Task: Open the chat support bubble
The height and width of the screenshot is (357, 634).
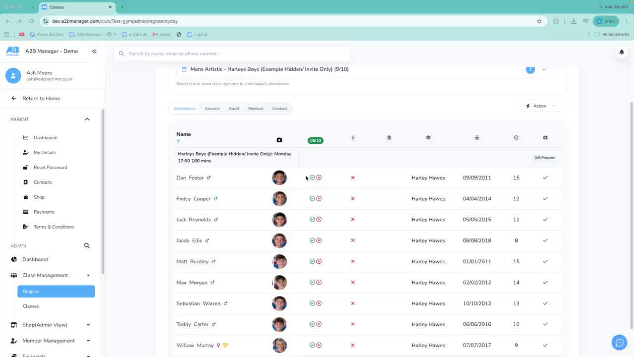Action: click(619, 342)
